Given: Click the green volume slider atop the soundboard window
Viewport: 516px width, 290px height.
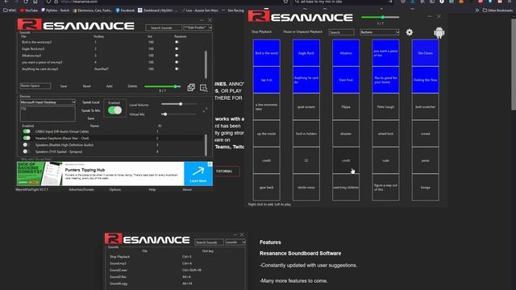Looking at the screenshot, I should pyautogui.click(x=380, y=17).
